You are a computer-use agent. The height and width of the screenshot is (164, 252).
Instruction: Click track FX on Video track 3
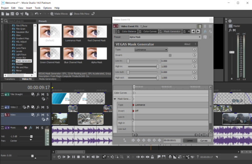[38, 115]
